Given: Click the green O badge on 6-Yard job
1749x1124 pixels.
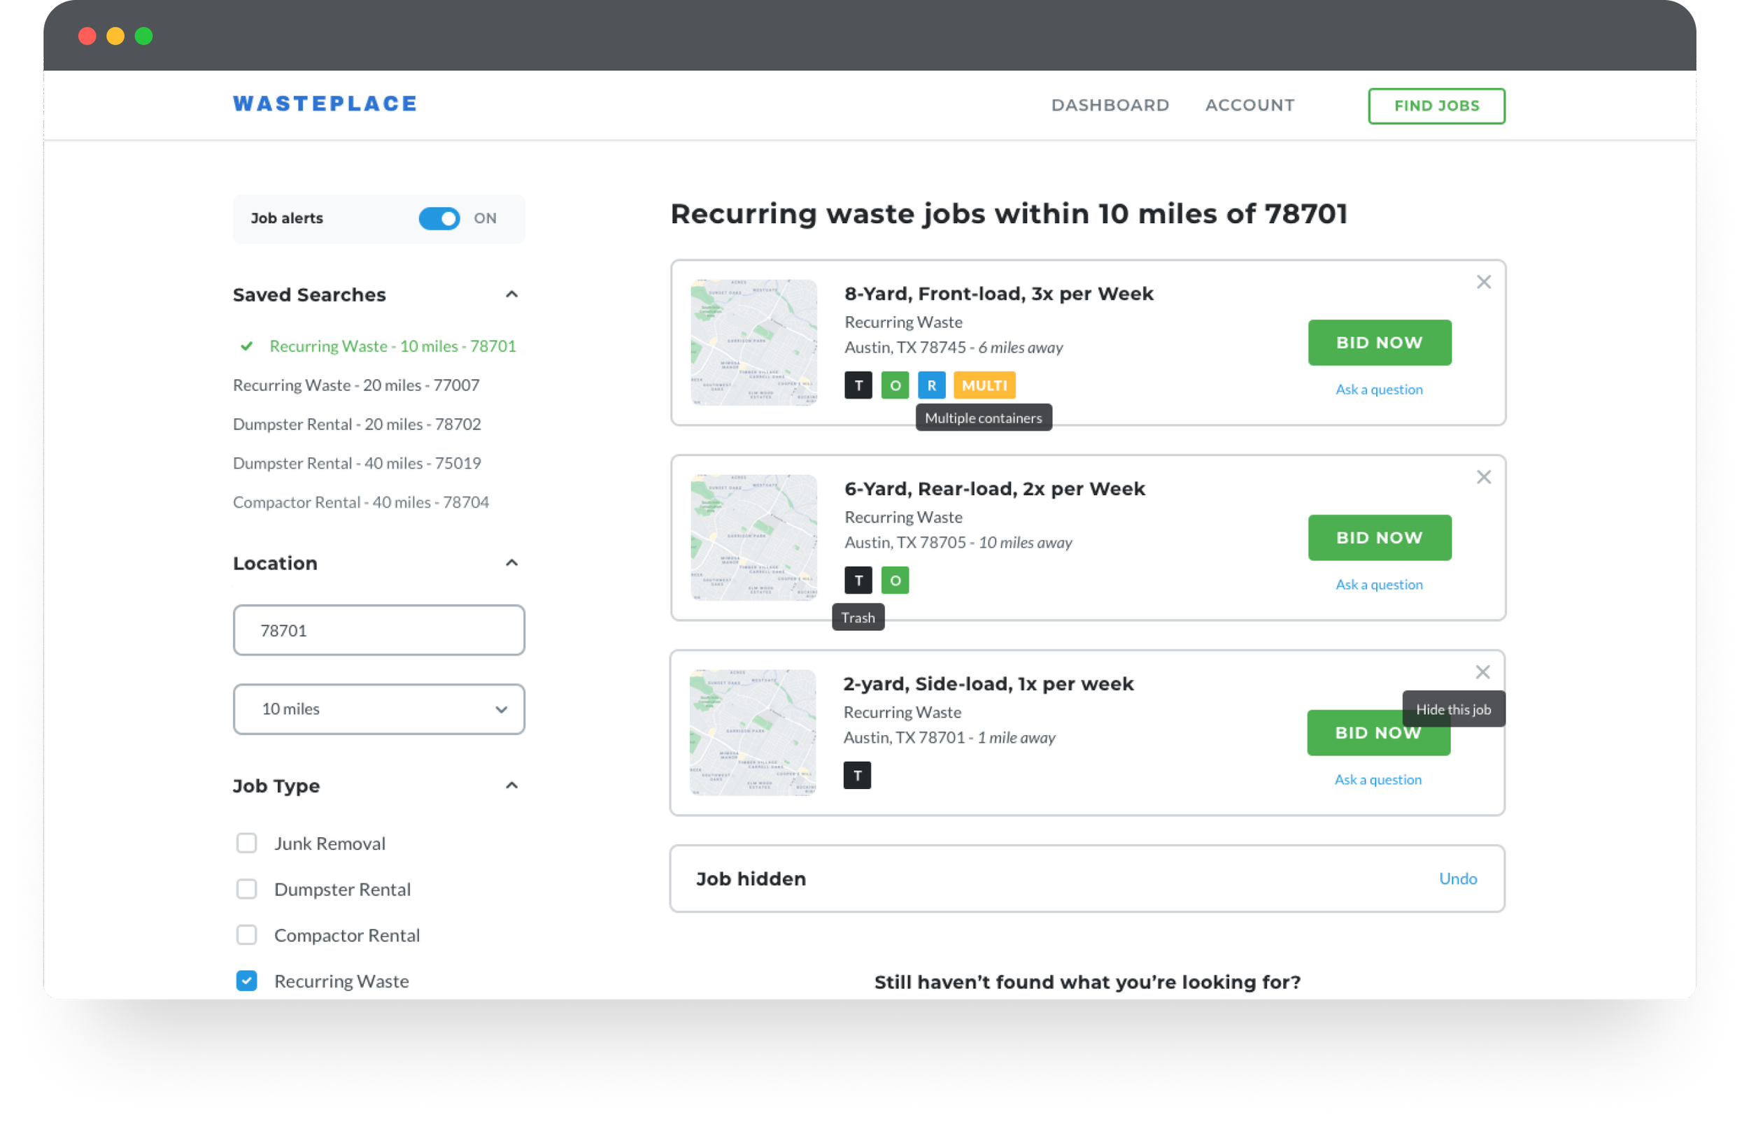Looking at the screenshot, I should [x=894, y=581].
